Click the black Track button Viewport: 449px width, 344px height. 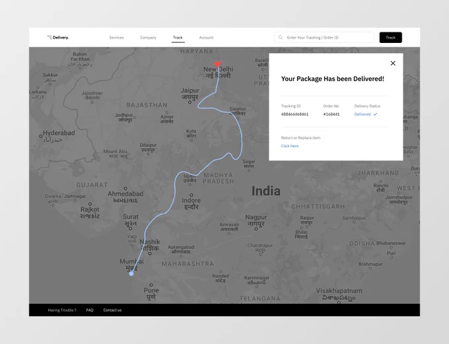(x=391, y=38)
